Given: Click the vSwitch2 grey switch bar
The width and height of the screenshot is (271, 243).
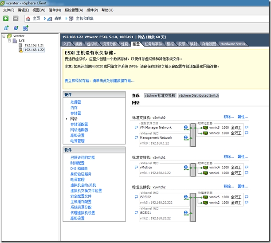Looking at the screenshot, I should pyautogui.click(x=193, y=207).
